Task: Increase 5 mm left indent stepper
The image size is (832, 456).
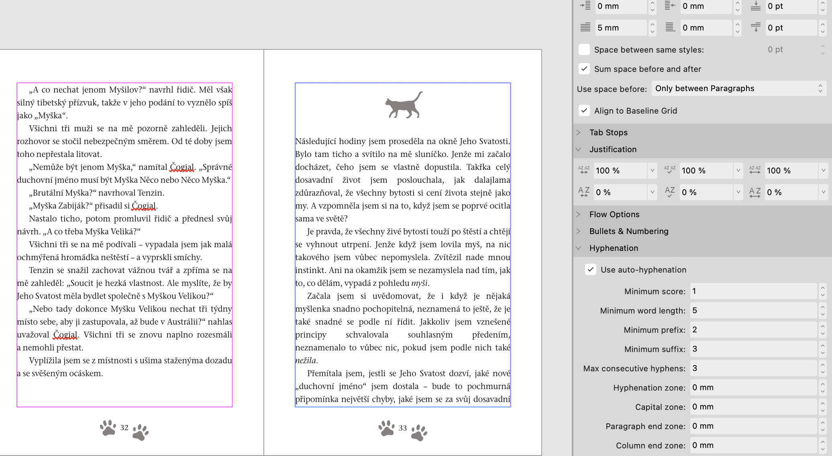Action: [x=653, y=24]
